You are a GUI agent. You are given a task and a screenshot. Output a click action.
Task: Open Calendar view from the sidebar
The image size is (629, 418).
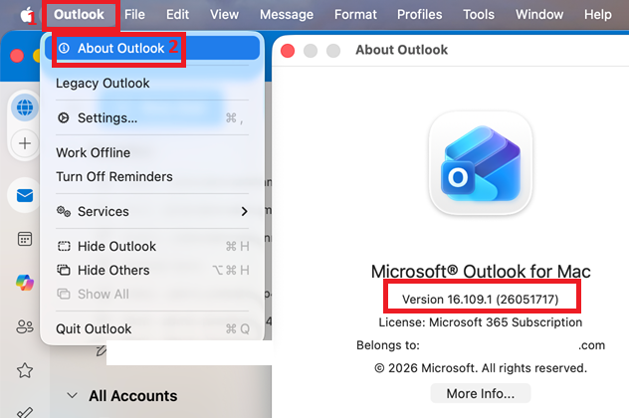pos(25,240)
